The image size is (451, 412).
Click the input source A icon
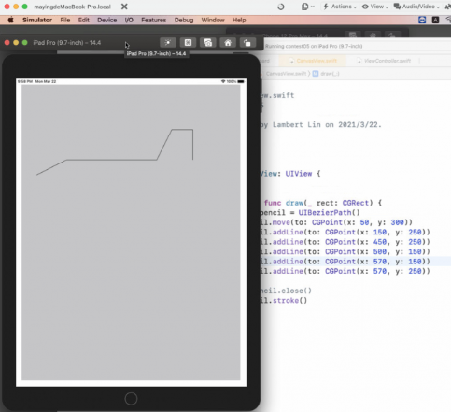point(435,20)
